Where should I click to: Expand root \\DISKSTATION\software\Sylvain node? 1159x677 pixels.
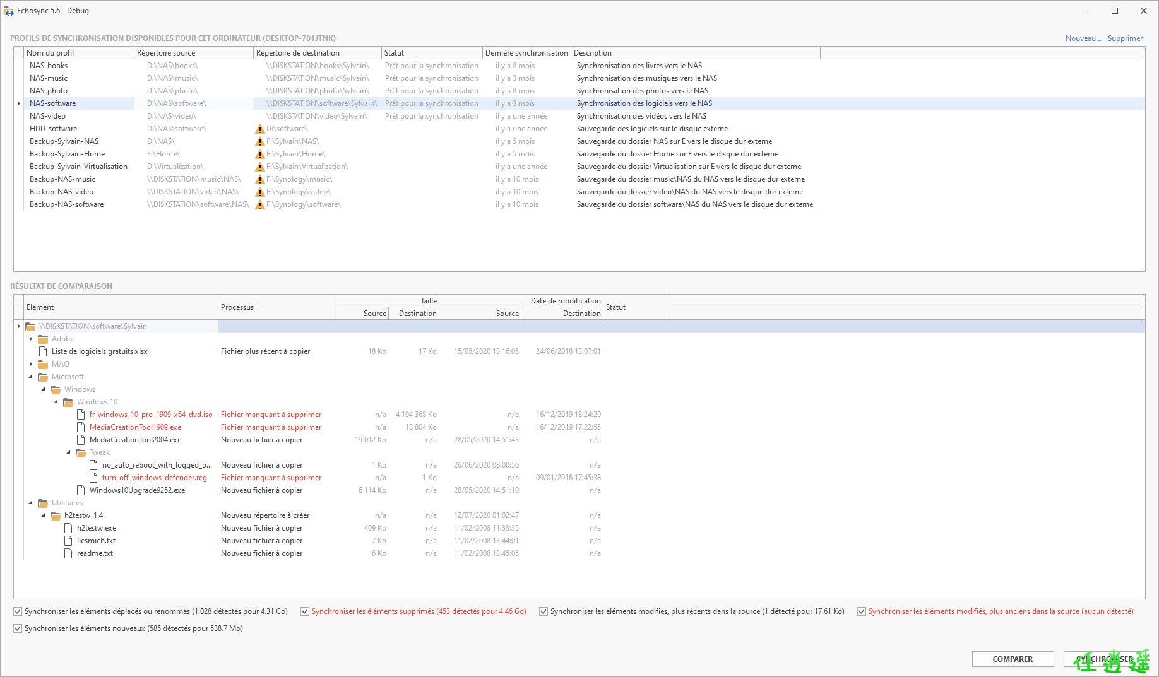19,326
